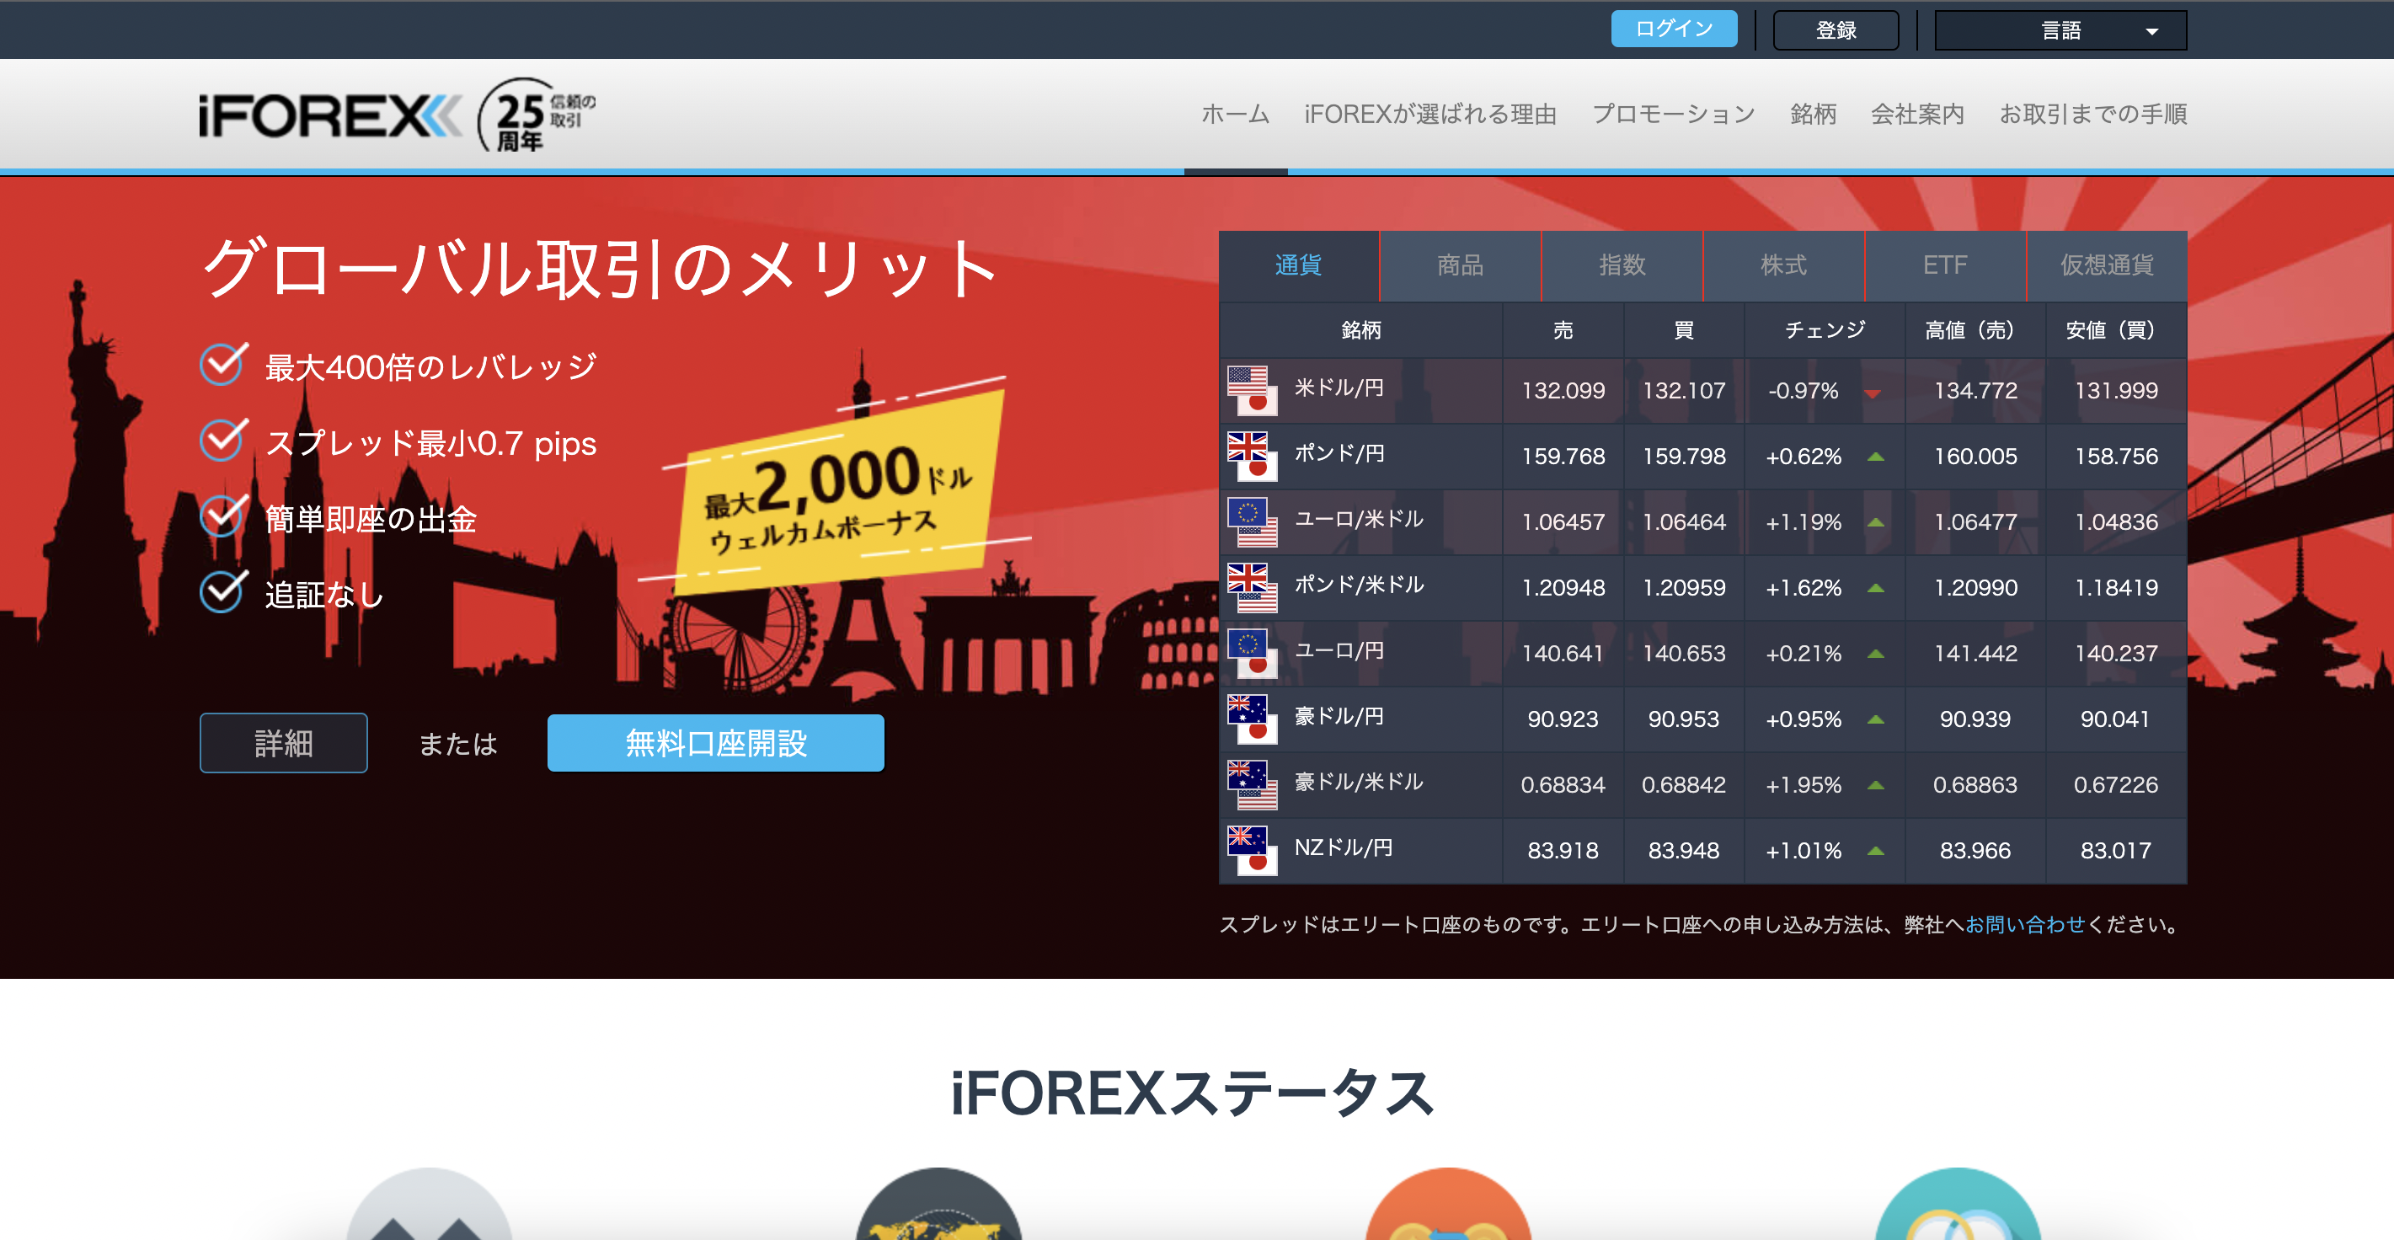The image size is (2394, 1240).
Task: Click red down arrow in 米ドル/円 row
Action: pos(1873,393)
